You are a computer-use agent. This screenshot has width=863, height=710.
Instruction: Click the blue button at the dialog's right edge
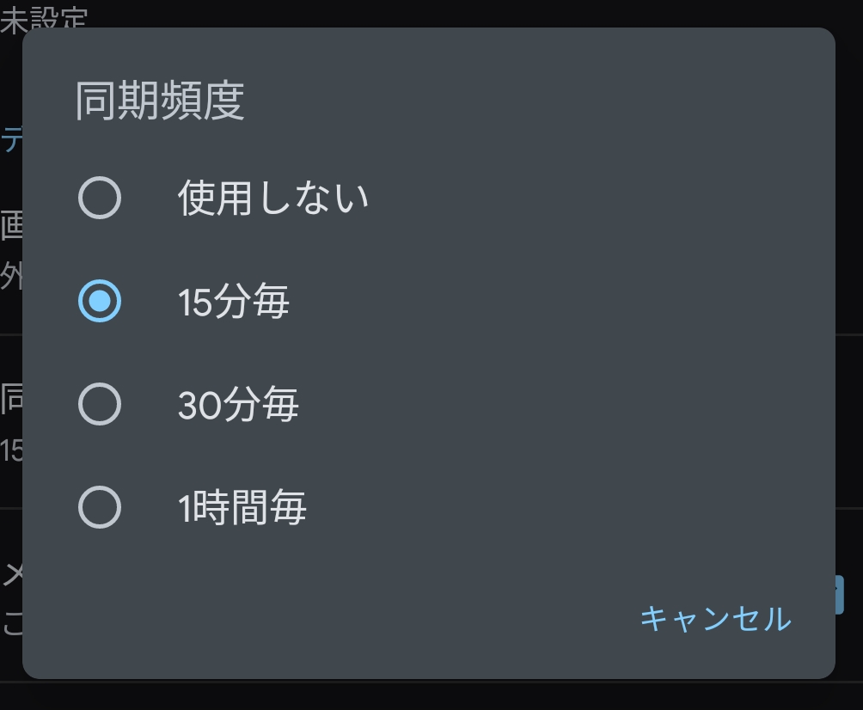tap(840, 594)
